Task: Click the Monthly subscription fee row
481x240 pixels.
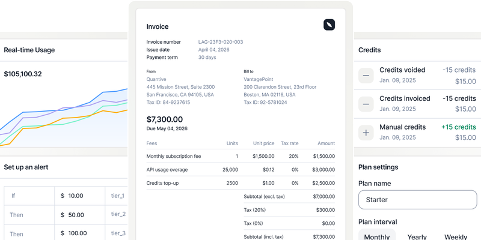Action: coord(240,156)
